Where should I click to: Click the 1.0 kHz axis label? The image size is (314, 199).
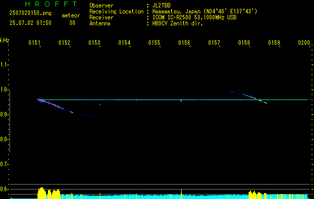[4, 90]
